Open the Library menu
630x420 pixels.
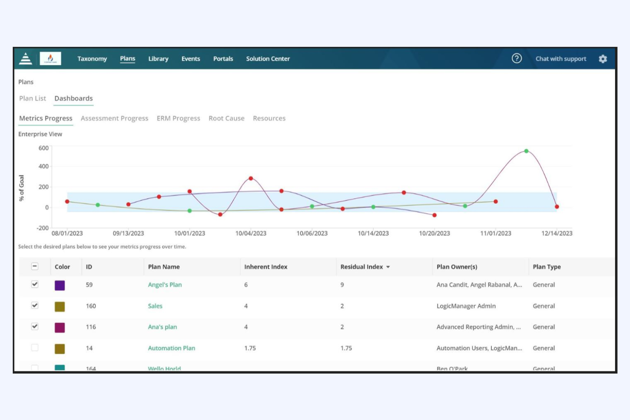click(158, 59)
